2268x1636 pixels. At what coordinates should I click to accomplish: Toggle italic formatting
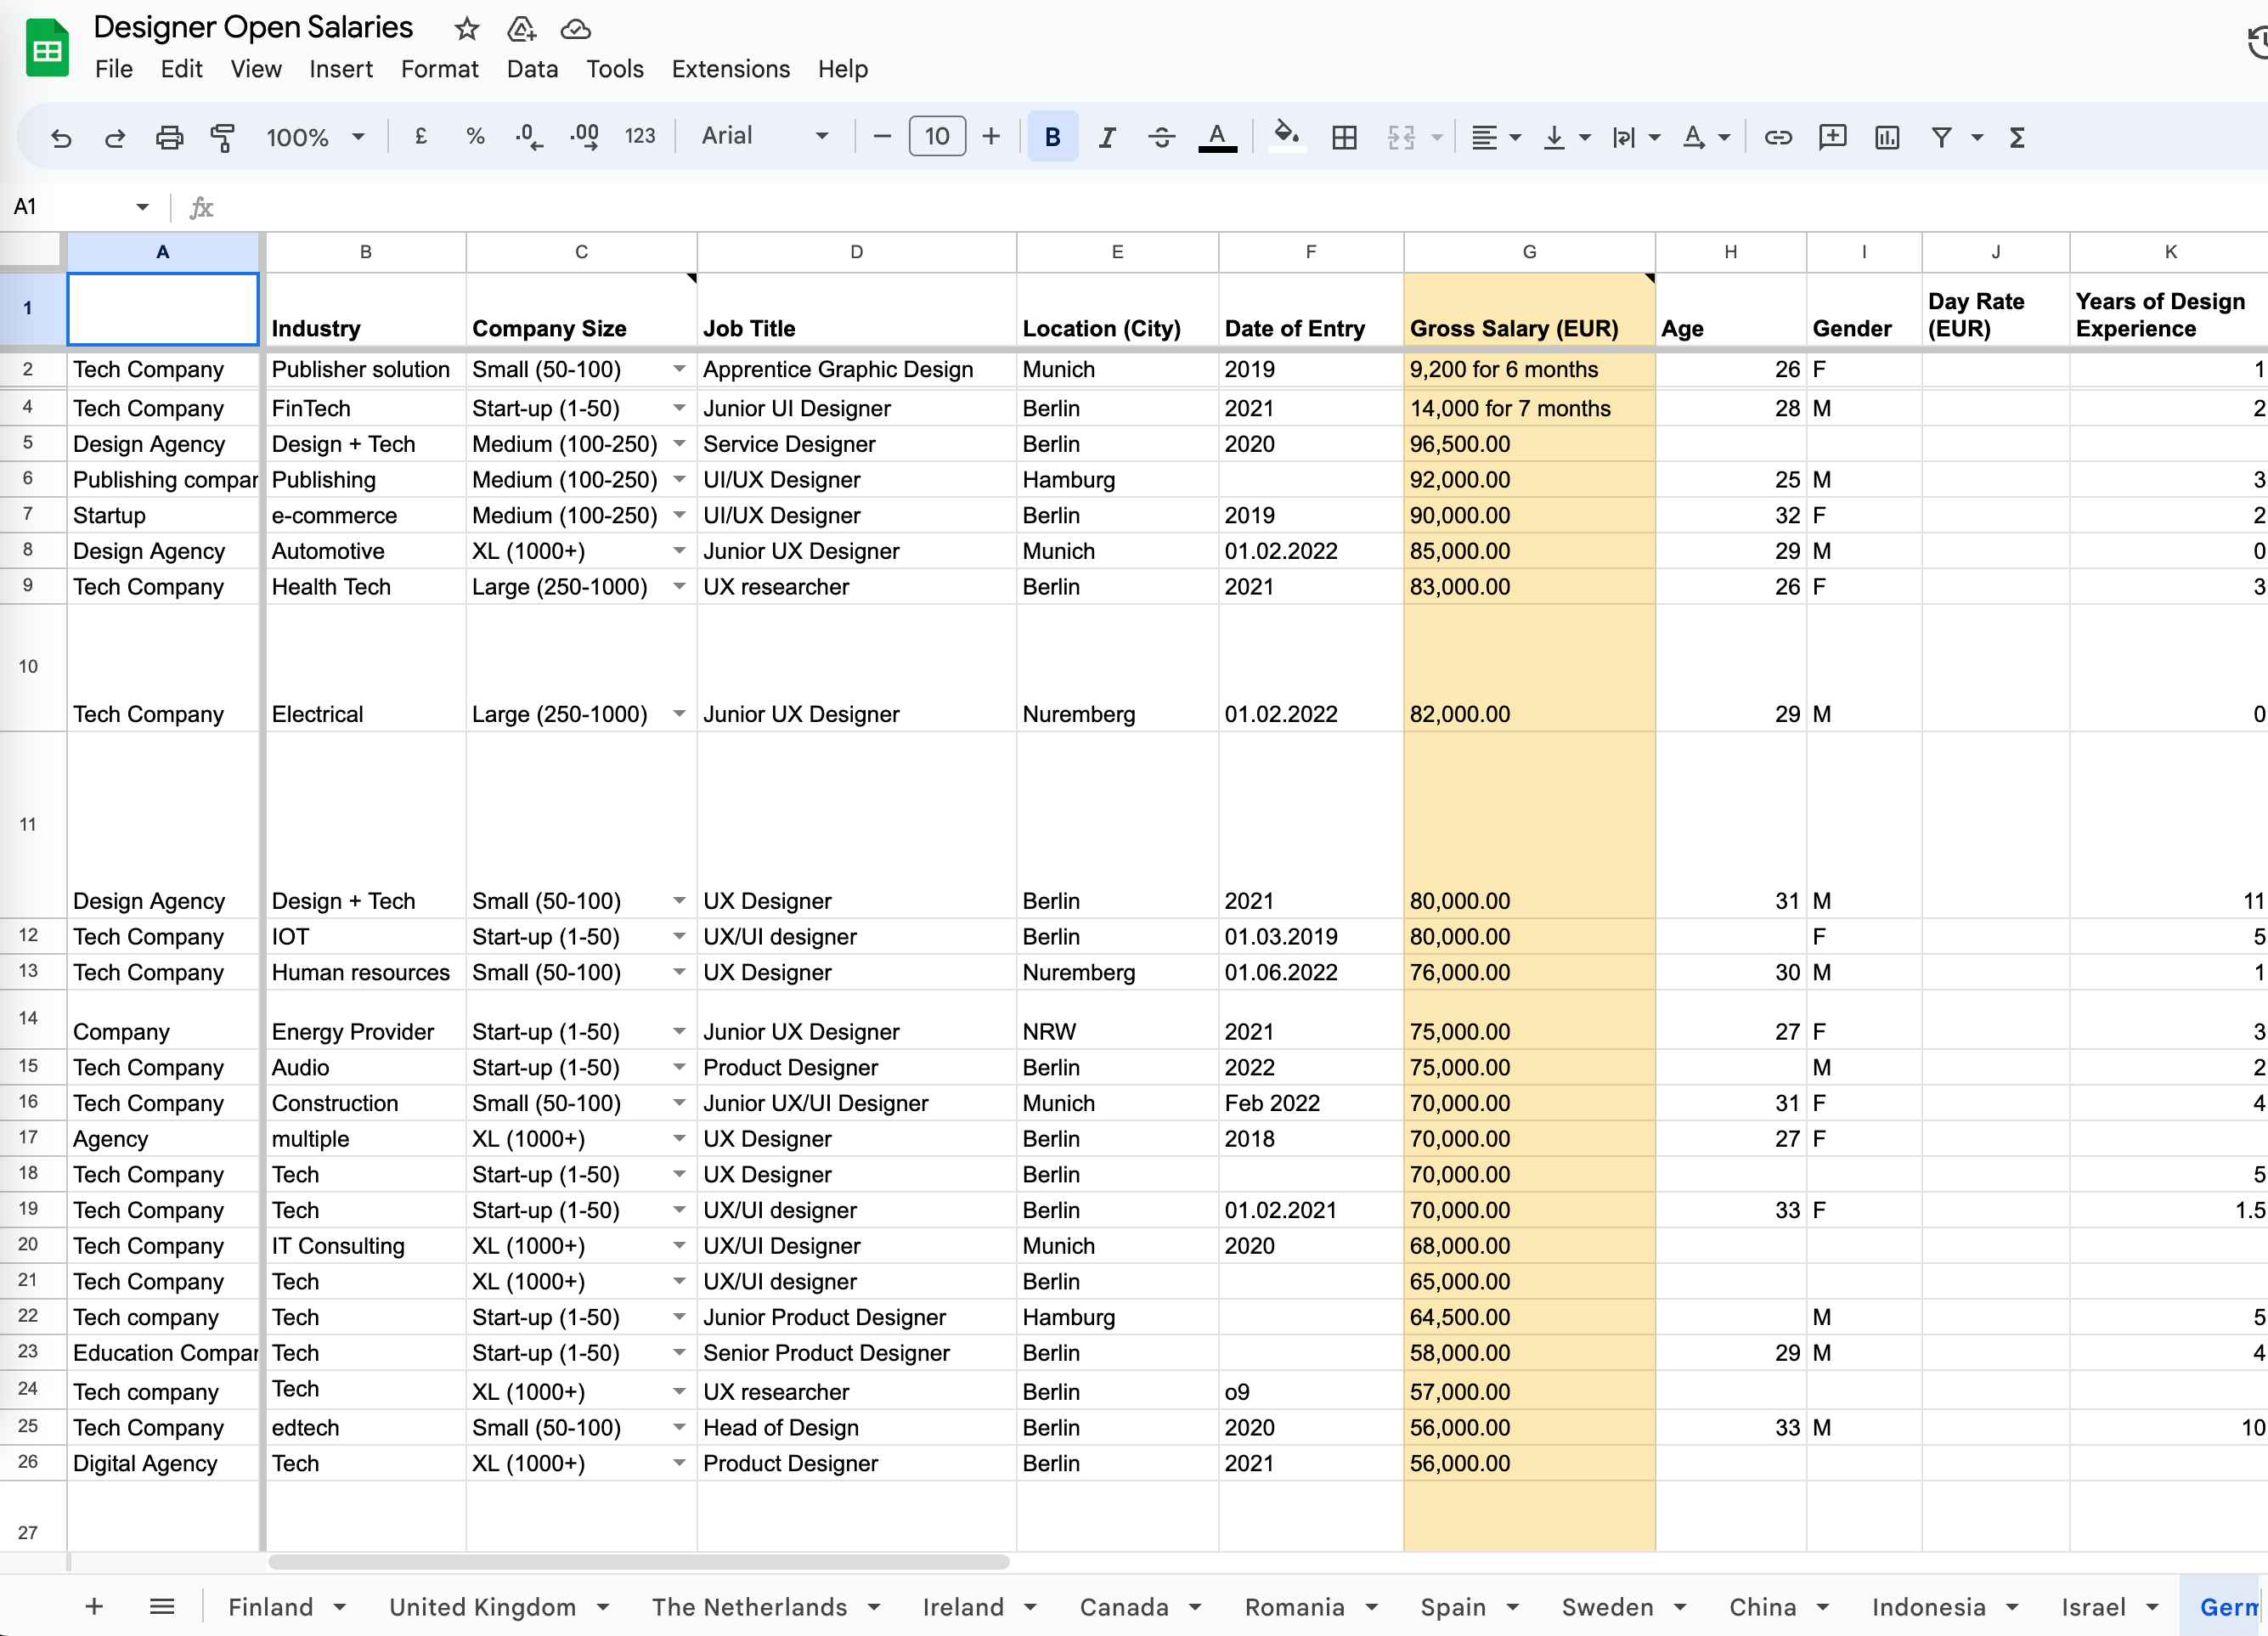click(1106, 137)
